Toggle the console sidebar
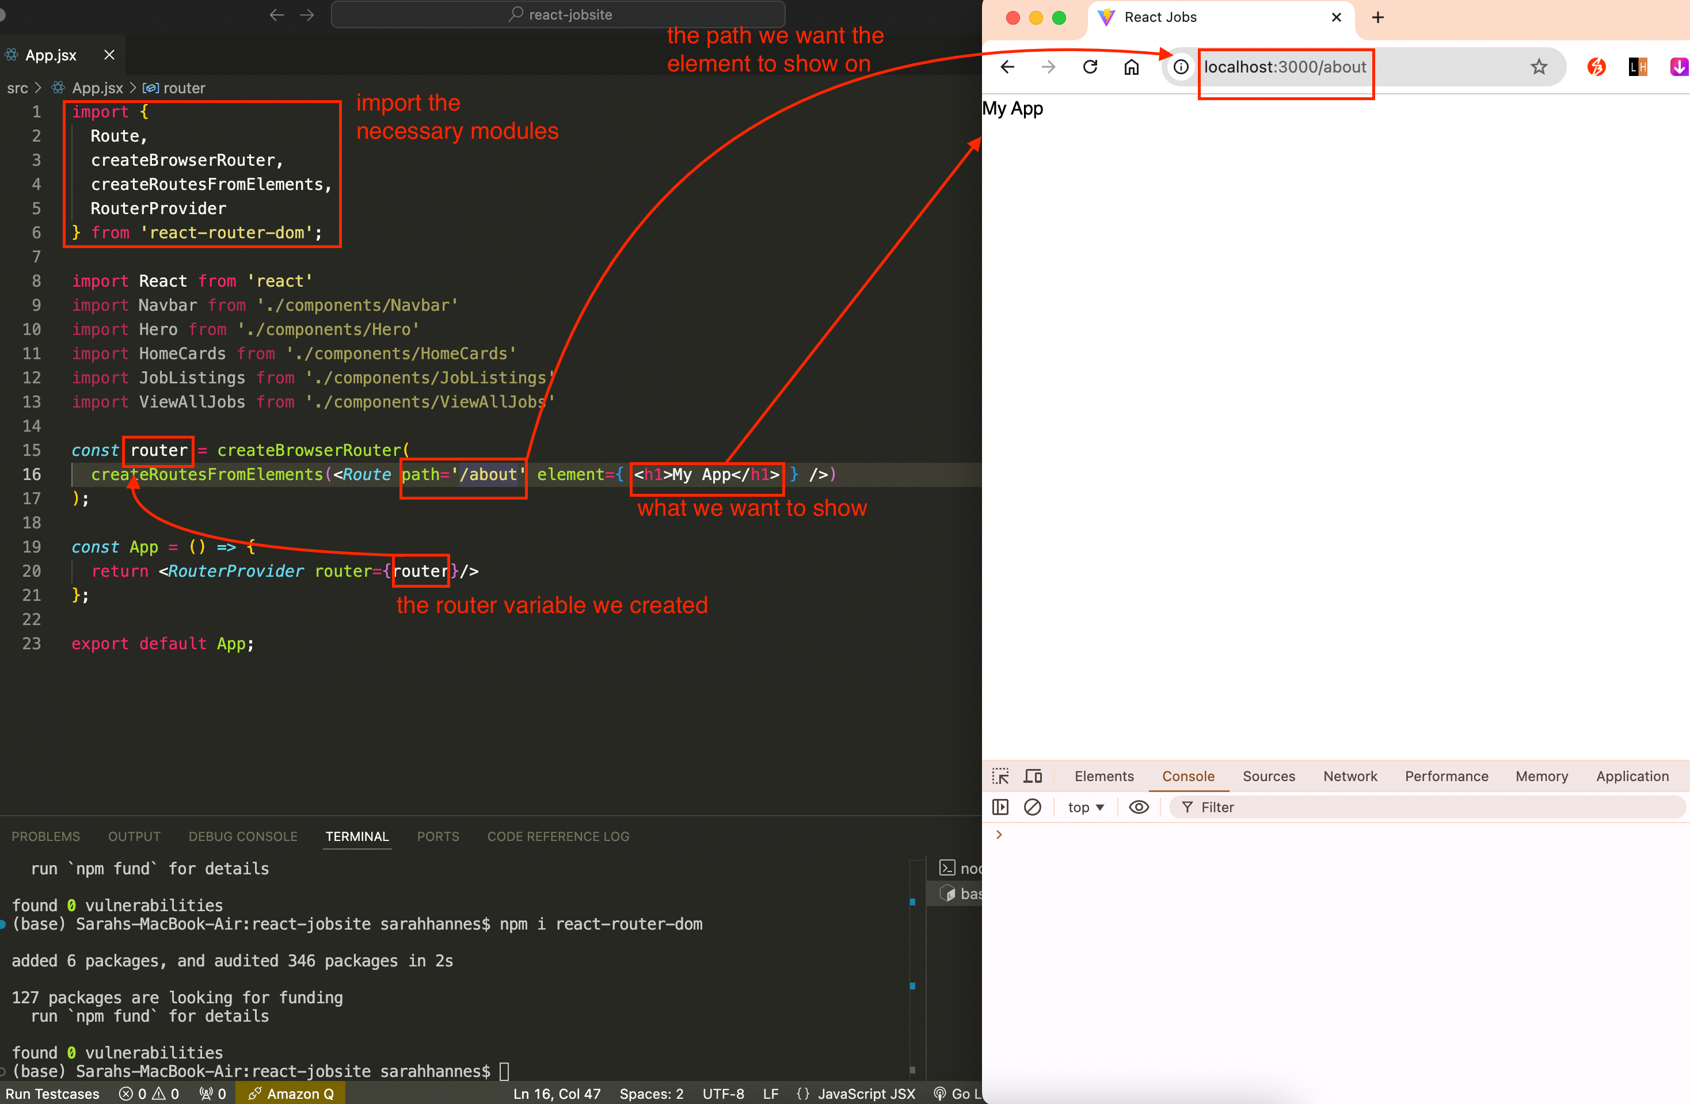The image size is (1690, 1104). (1000, 806)
